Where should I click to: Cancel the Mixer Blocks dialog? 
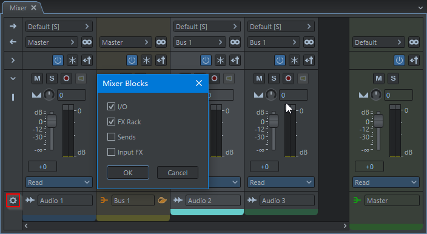click(x=178, y=173)
